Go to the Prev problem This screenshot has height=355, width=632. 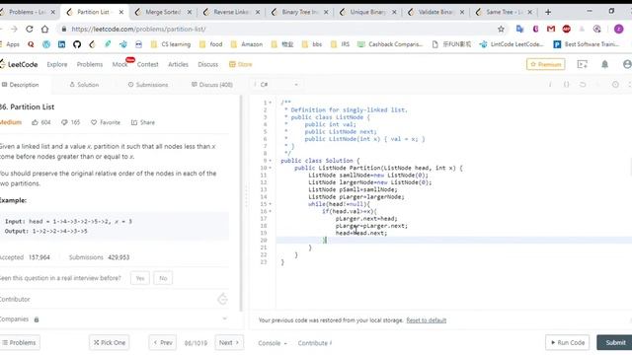pos(163,342)
